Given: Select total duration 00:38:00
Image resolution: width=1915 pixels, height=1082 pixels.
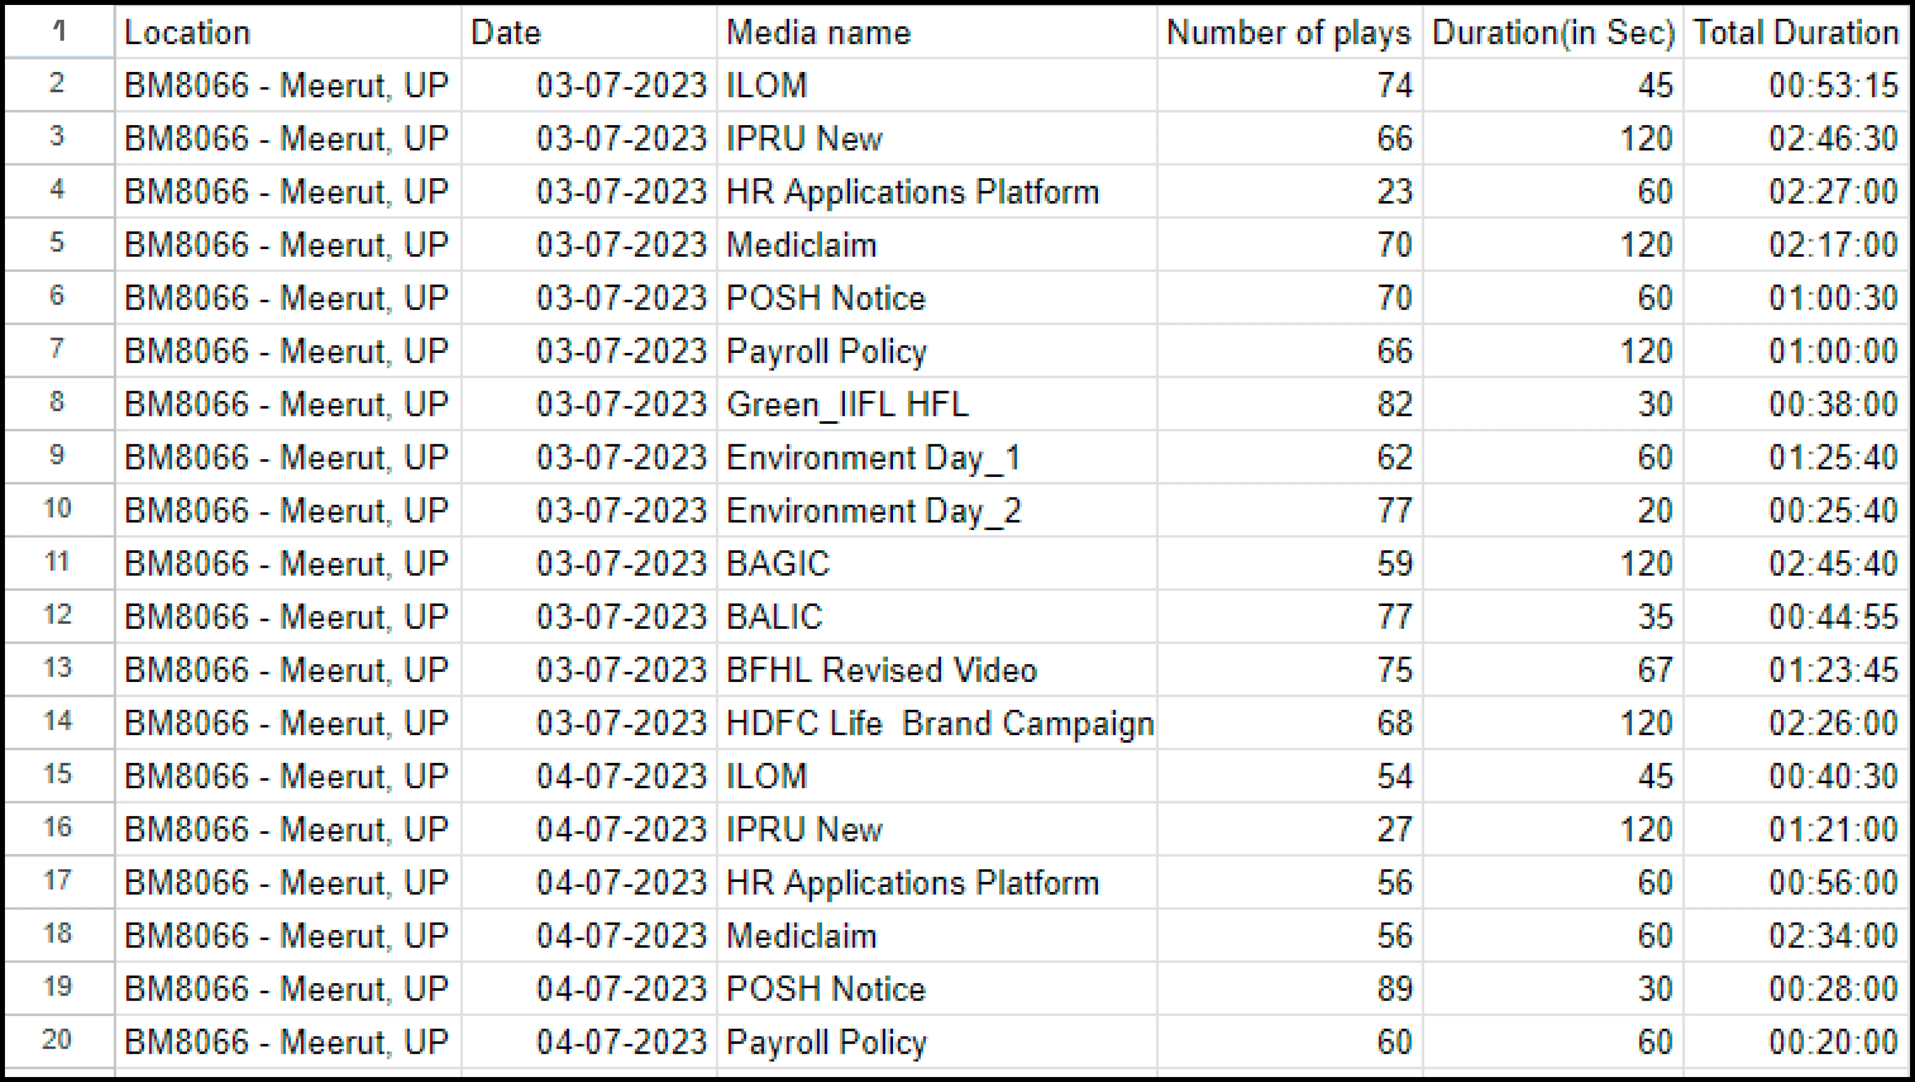Looking at the screenshot, I should click(1796, 404).
